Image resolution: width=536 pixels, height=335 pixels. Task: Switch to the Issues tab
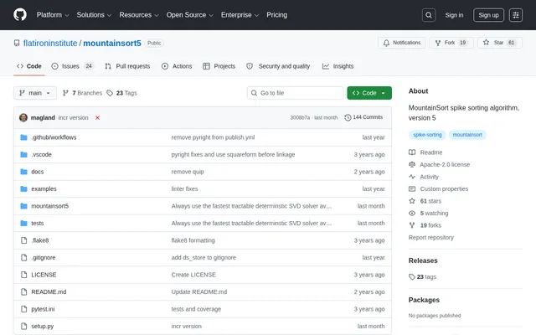[73, 66]
